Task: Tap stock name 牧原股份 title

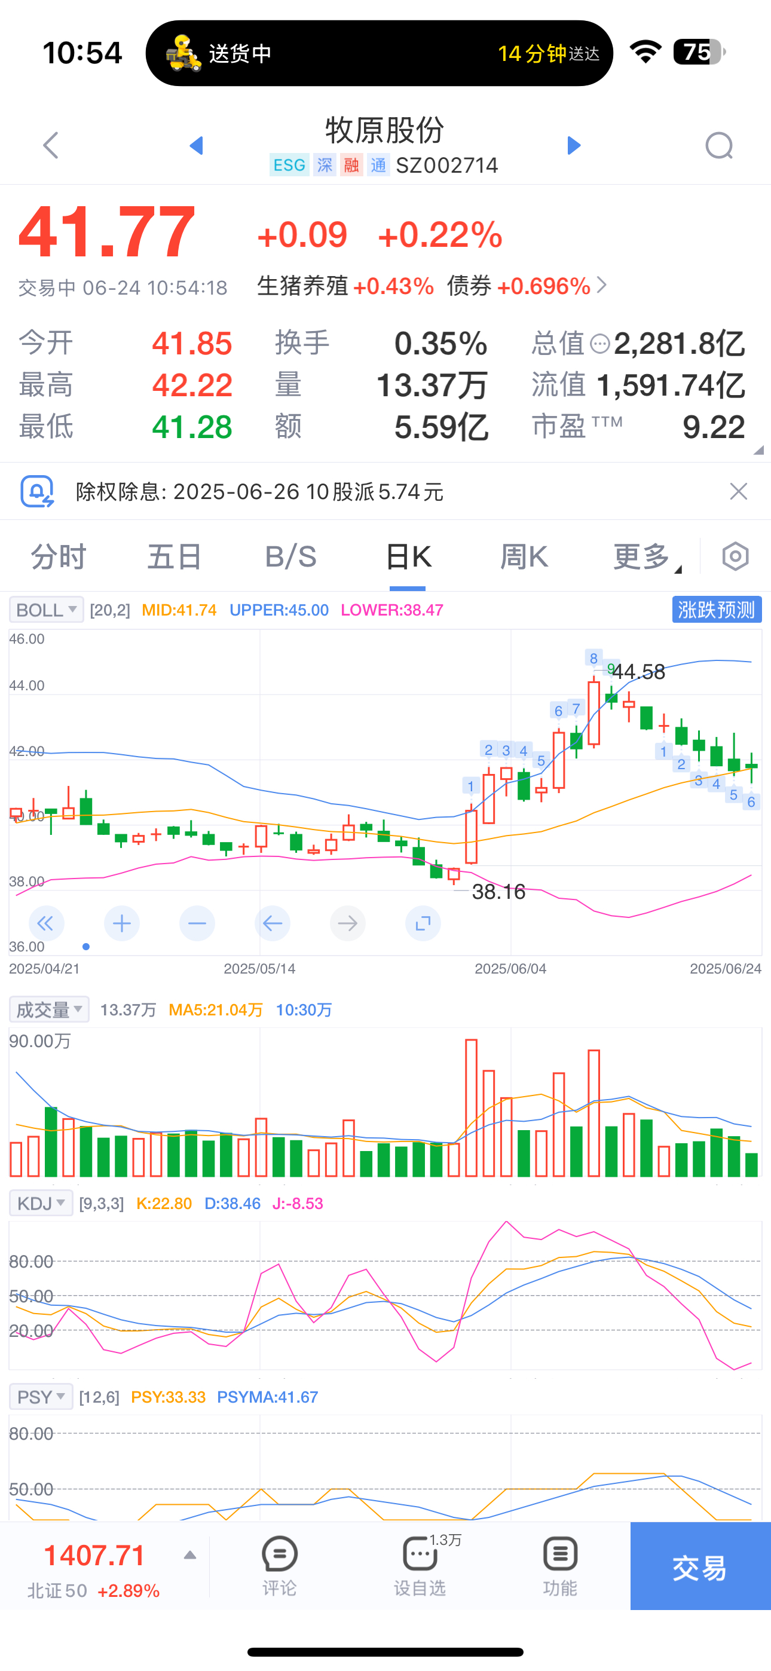Action: [385, 130]
